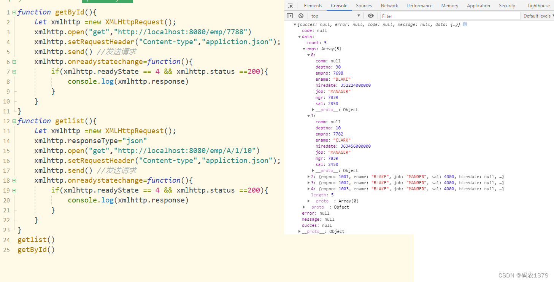554x282 pixels.
Task: Switch to the Elements tab
Action: coord(313,6)
